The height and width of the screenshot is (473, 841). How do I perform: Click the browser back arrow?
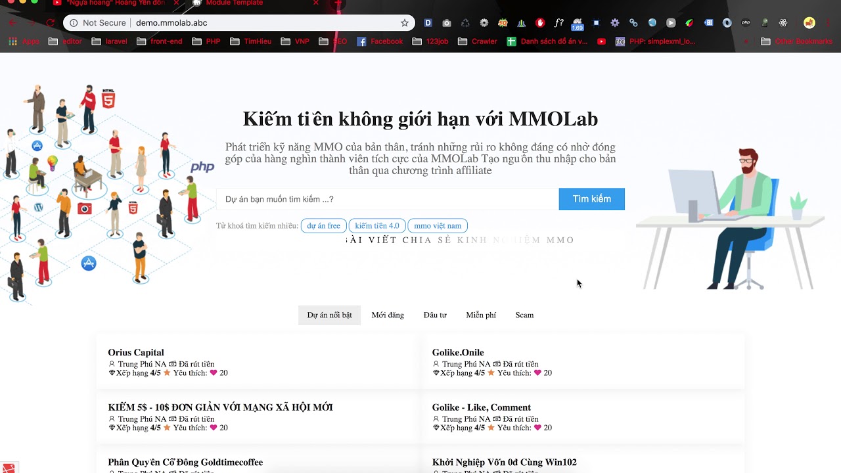pos(12,23)
